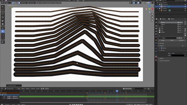Select the Shear tool in toolbar
The image size is (187, 105).
3,38
